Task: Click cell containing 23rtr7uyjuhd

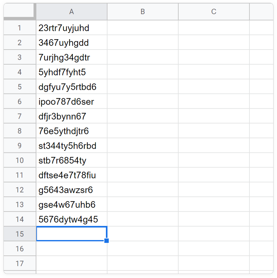Action: pyautogui.click(x=71, y=28)
